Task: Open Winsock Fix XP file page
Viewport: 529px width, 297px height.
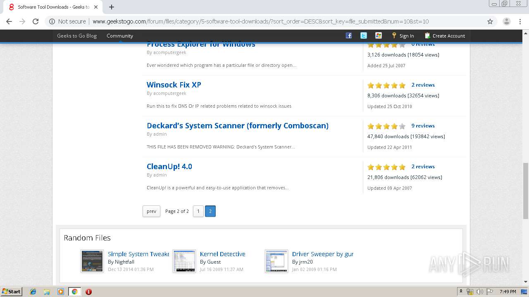Action: (x=174, y=85)
